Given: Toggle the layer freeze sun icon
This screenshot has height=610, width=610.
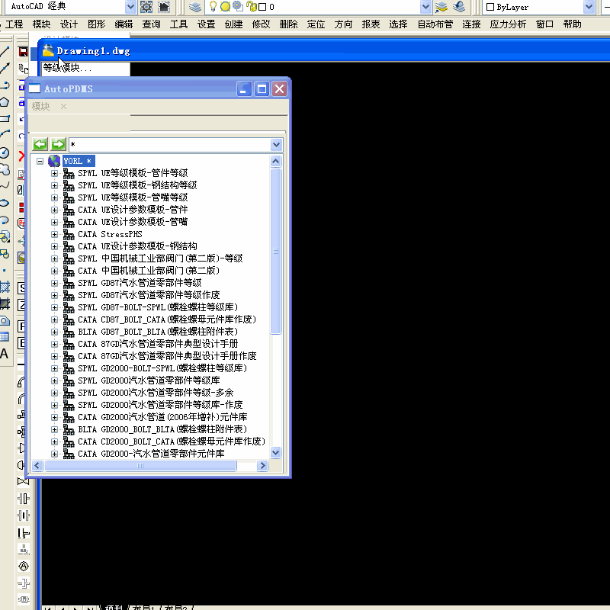Looking at the screenshot, I should click(225, 7).
